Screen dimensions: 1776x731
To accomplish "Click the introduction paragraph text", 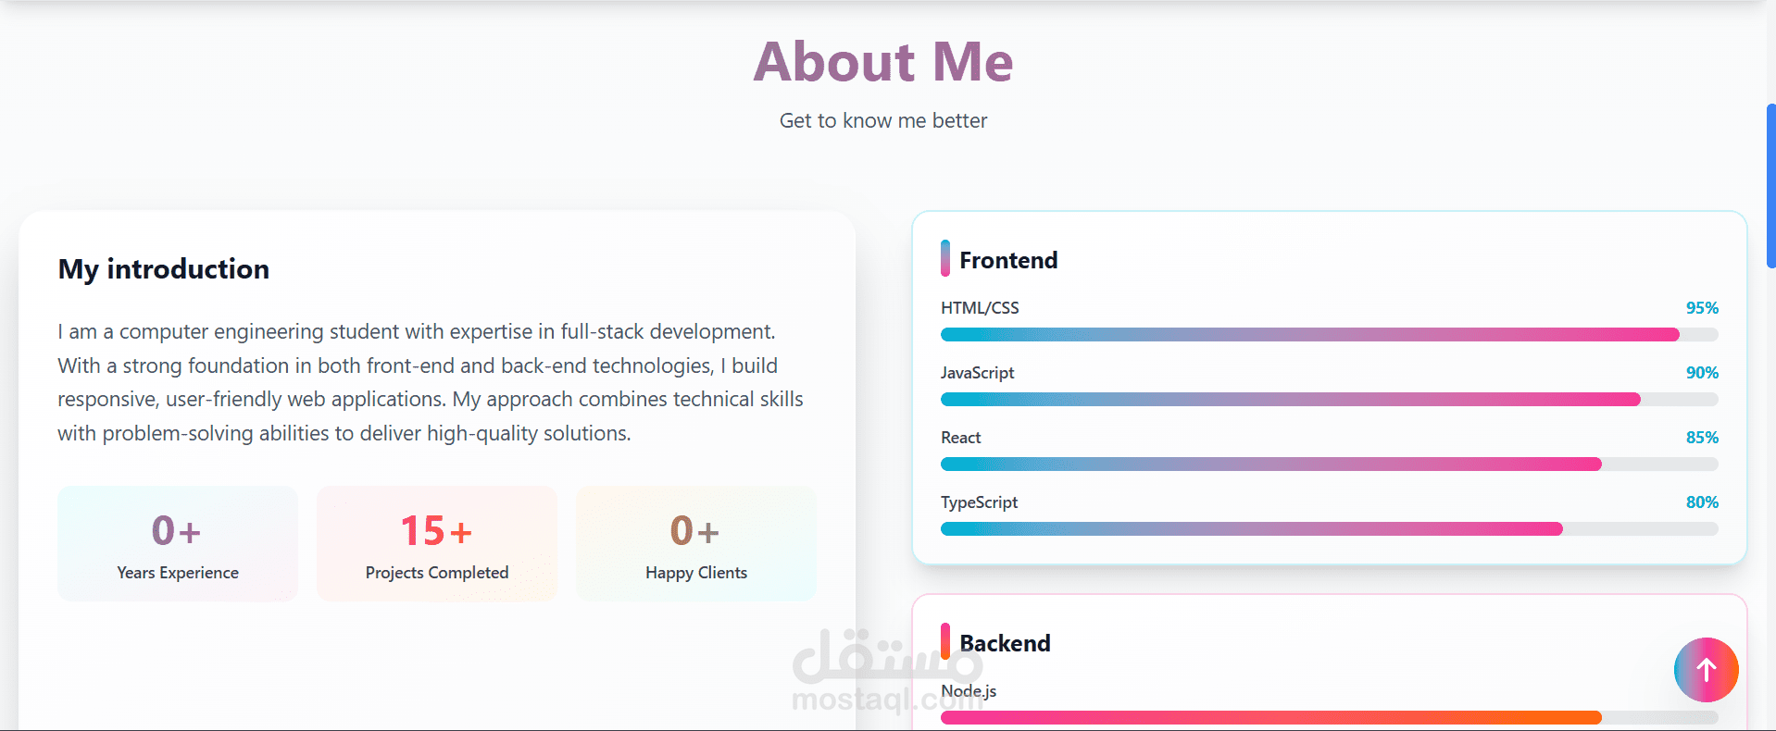I will coord(431,382).
